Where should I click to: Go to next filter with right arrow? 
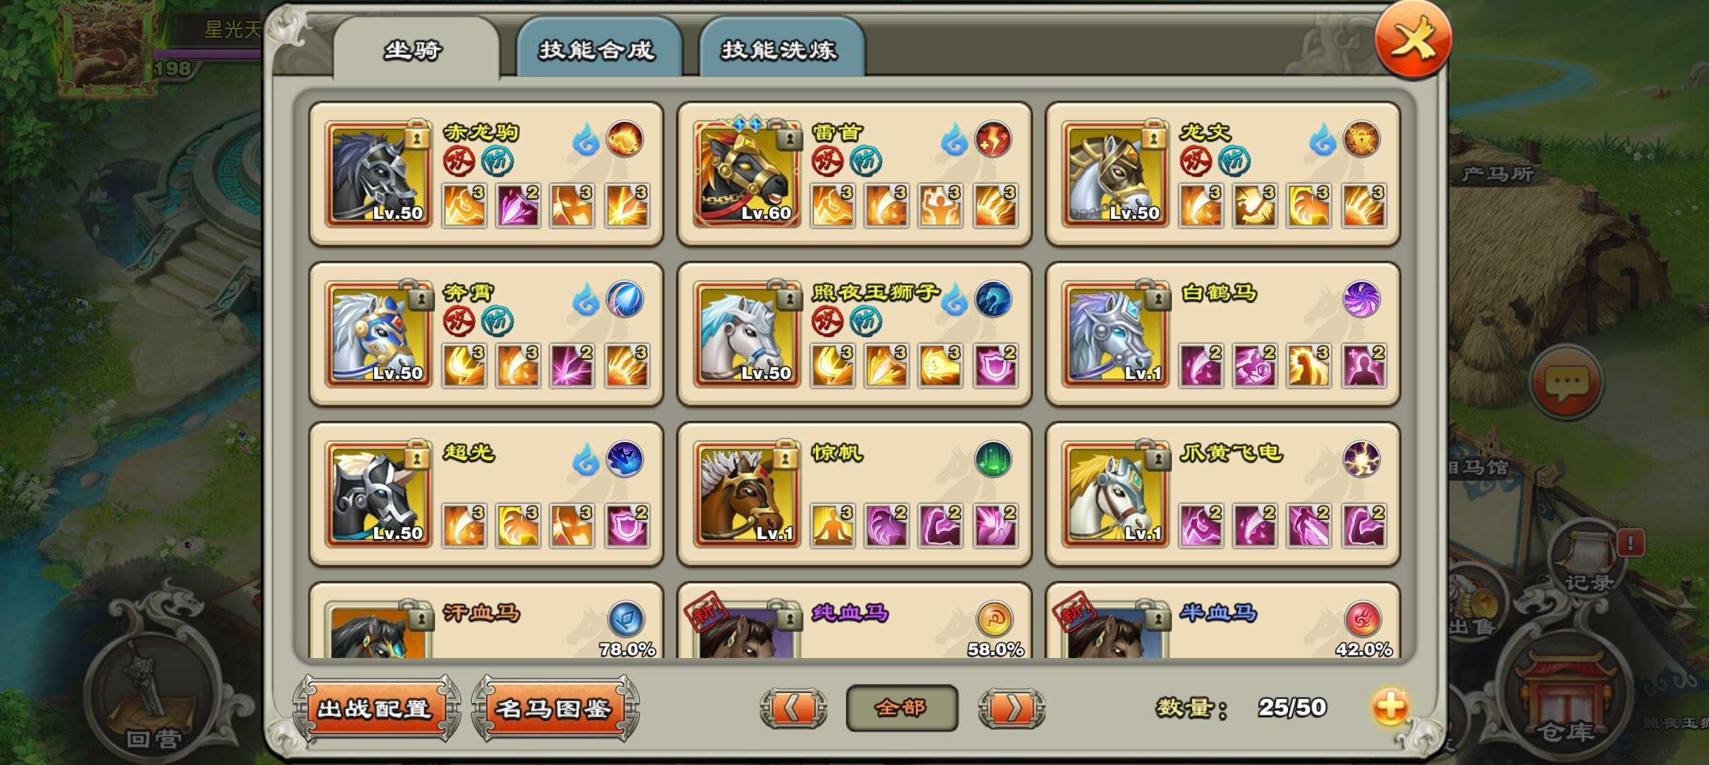point(1011,707)
